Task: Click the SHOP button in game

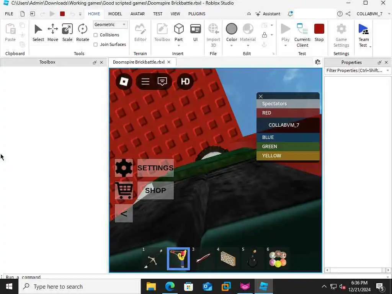Action: click(155, 191)
